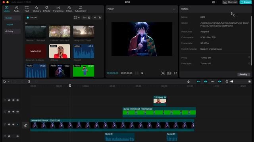254x142 pixels.
Task: Hide the dance-46012.mp4 track with eye icon
Action: pyautogui.click(x=13, y=112)
